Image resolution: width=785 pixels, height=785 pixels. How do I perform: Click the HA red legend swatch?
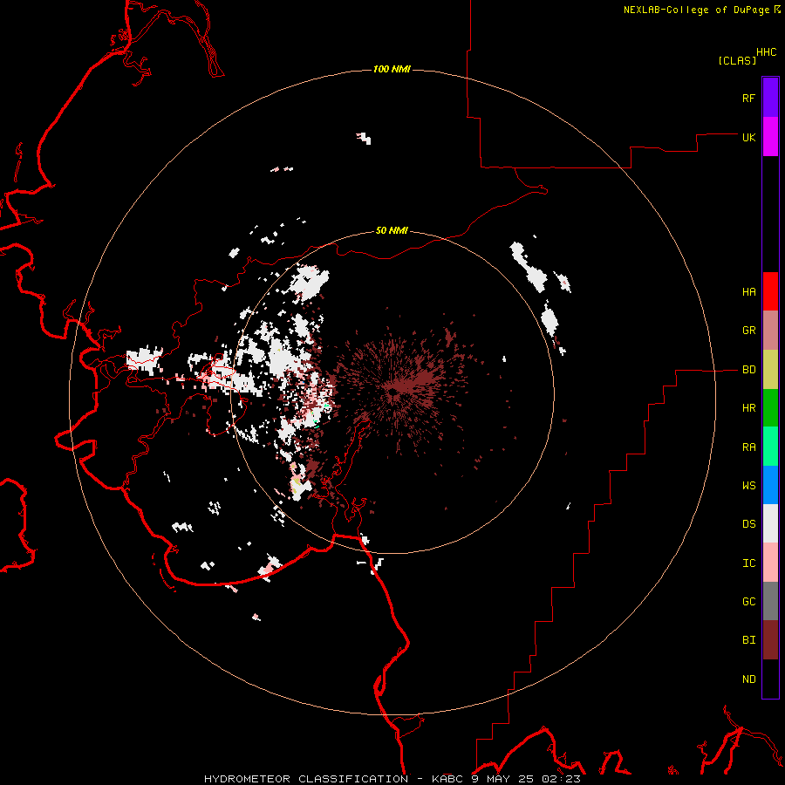pos(770,291)
